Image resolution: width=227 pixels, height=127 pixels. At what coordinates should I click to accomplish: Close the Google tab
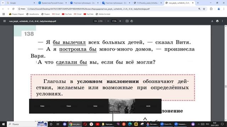tap(34, 3)
